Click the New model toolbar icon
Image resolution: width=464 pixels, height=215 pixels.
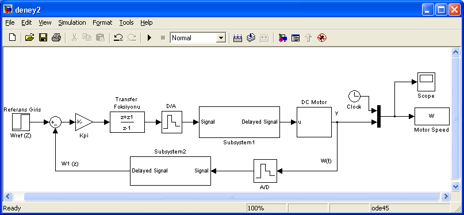coord(12,37)
